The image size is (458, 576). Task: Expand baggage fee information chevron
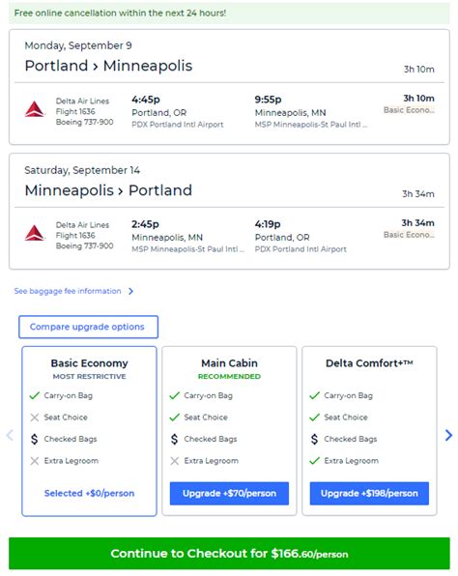[130, 291]
